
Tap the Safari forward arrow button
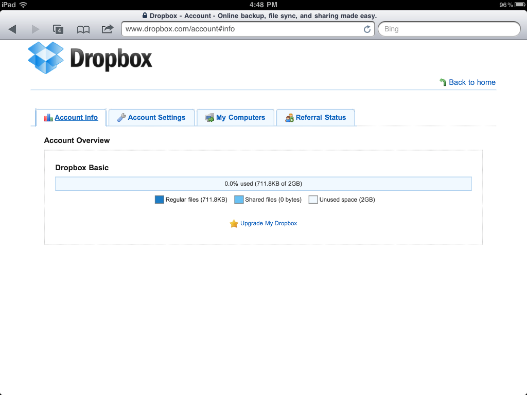click(x=36, y=29)
